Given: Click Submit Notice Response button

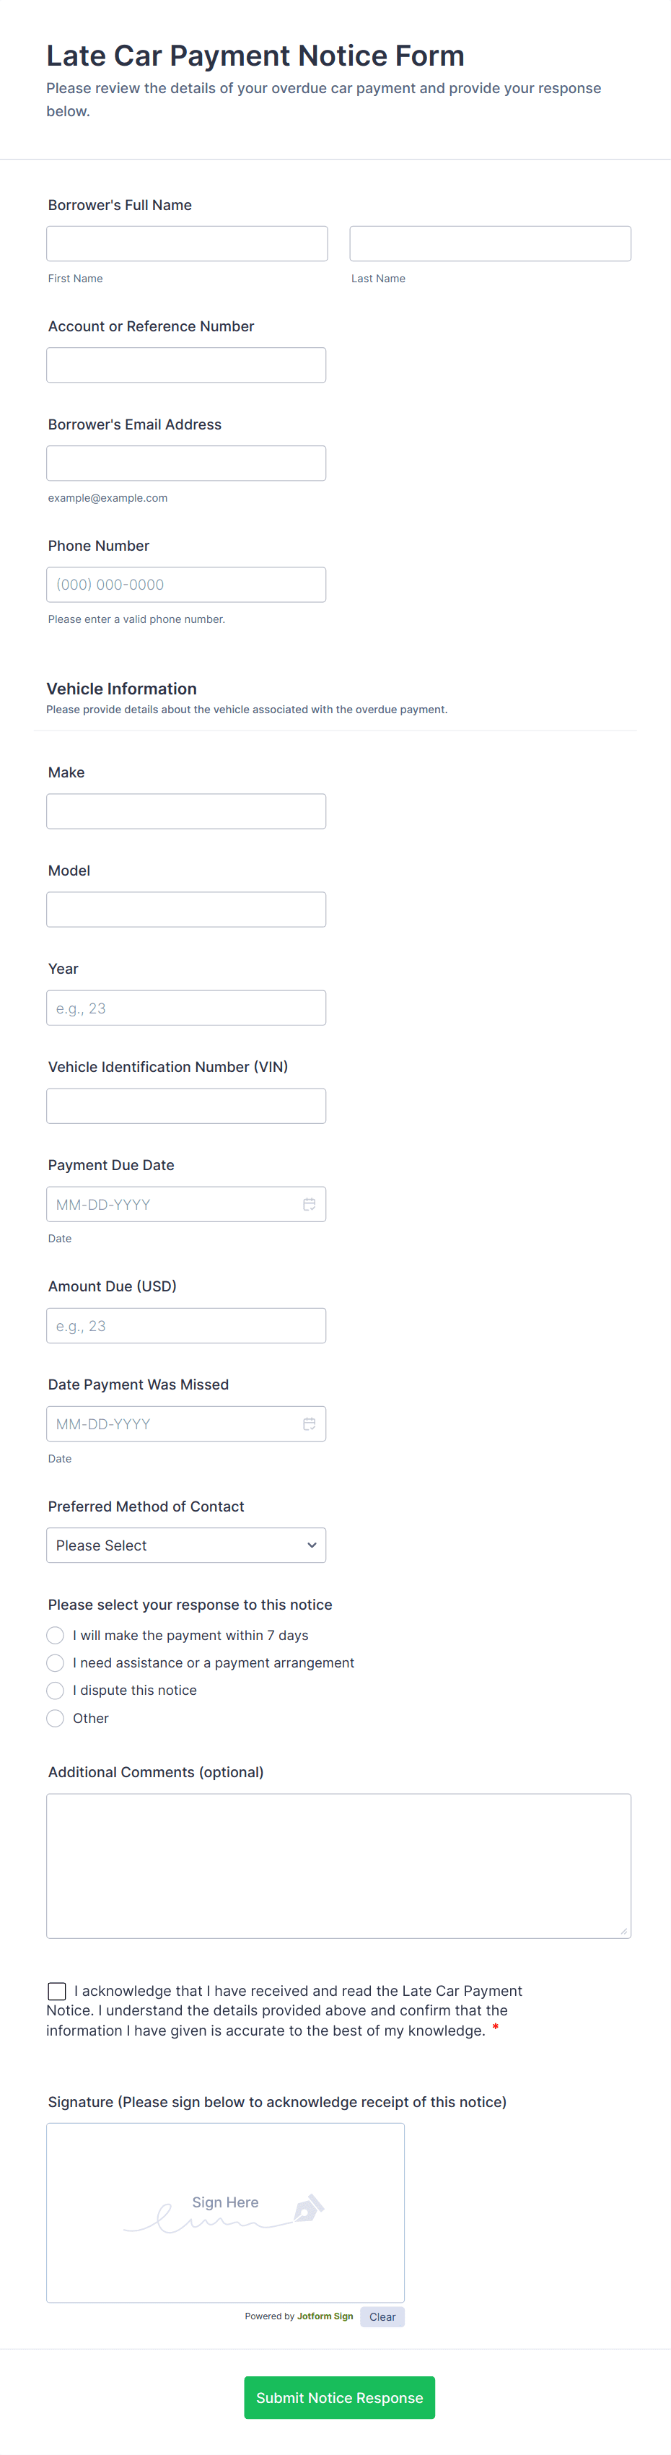Looking at the screenshot, I should pyautogui.click(x=339, y=2398).
